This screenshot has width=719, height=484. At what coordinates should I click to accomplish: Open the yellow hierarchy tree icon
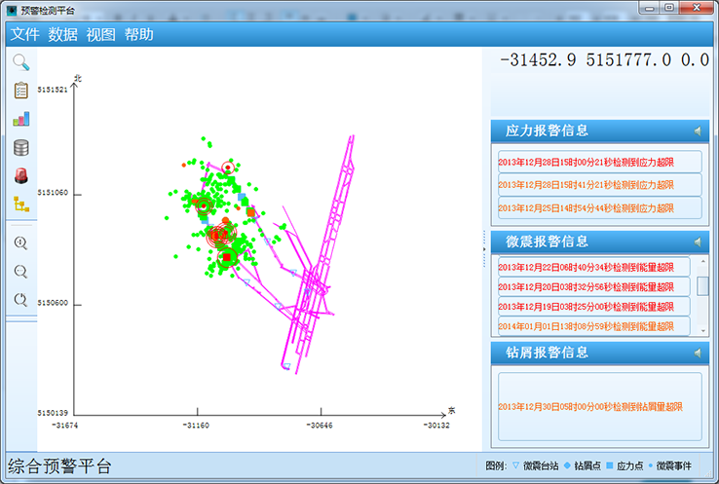click(20, 205)
